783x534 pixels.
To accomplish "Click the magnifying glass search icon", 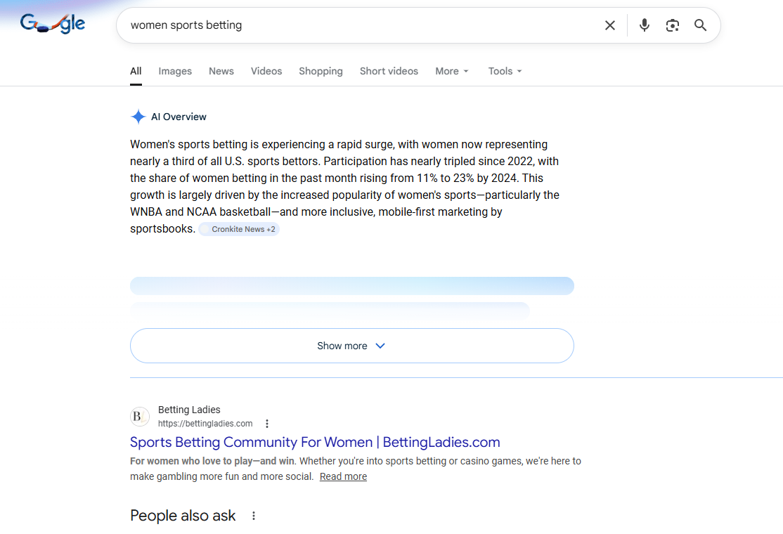I will coord(701,25).
